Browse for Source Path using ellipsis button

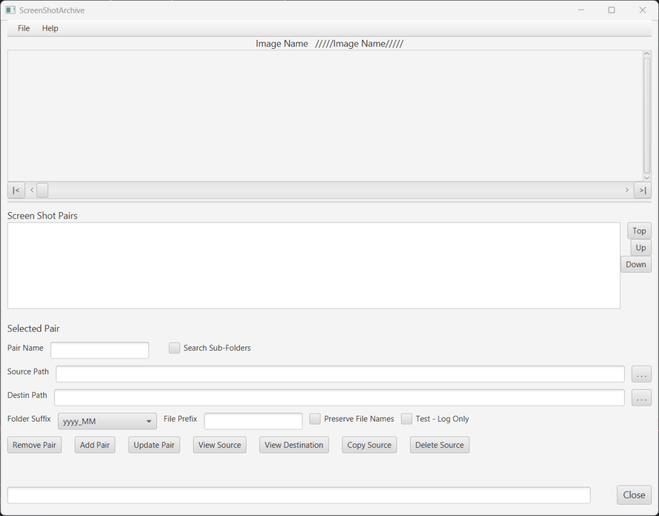point(641,374)
